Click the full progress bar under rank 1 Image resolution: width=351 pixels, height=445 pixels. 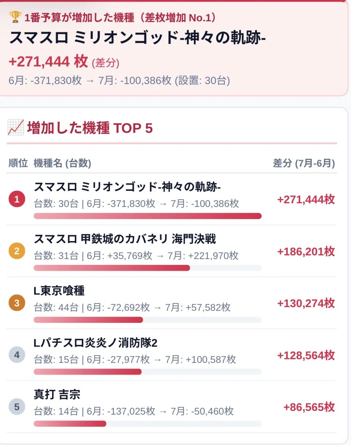point(148,216)
